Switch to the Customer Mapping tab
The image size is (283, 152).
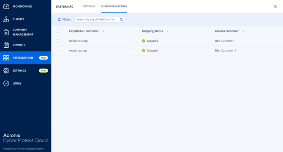(x=114, y=6)
